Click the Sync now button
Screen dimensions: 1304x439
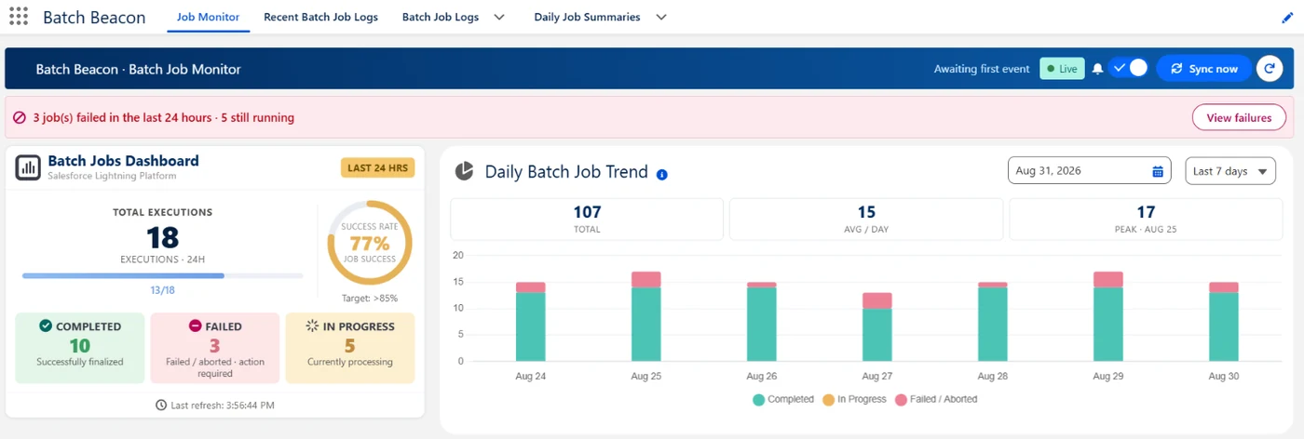(1204, 69)
